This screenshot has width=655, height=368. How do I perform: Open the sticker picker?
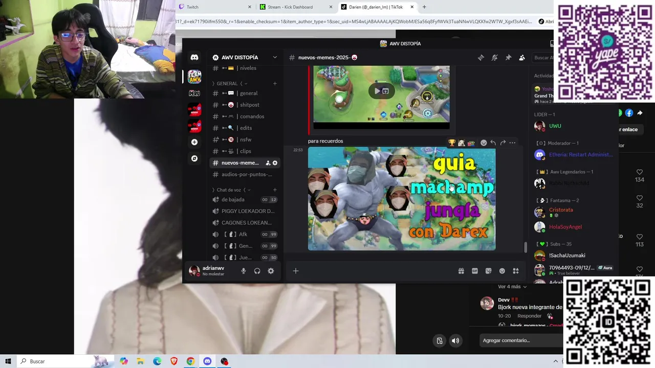pos(488,271)
